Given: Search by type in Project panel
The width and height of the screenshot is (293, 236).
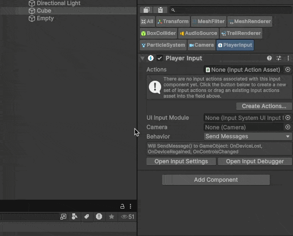Looking at the screenshot, I should click(x=75, y=217).
